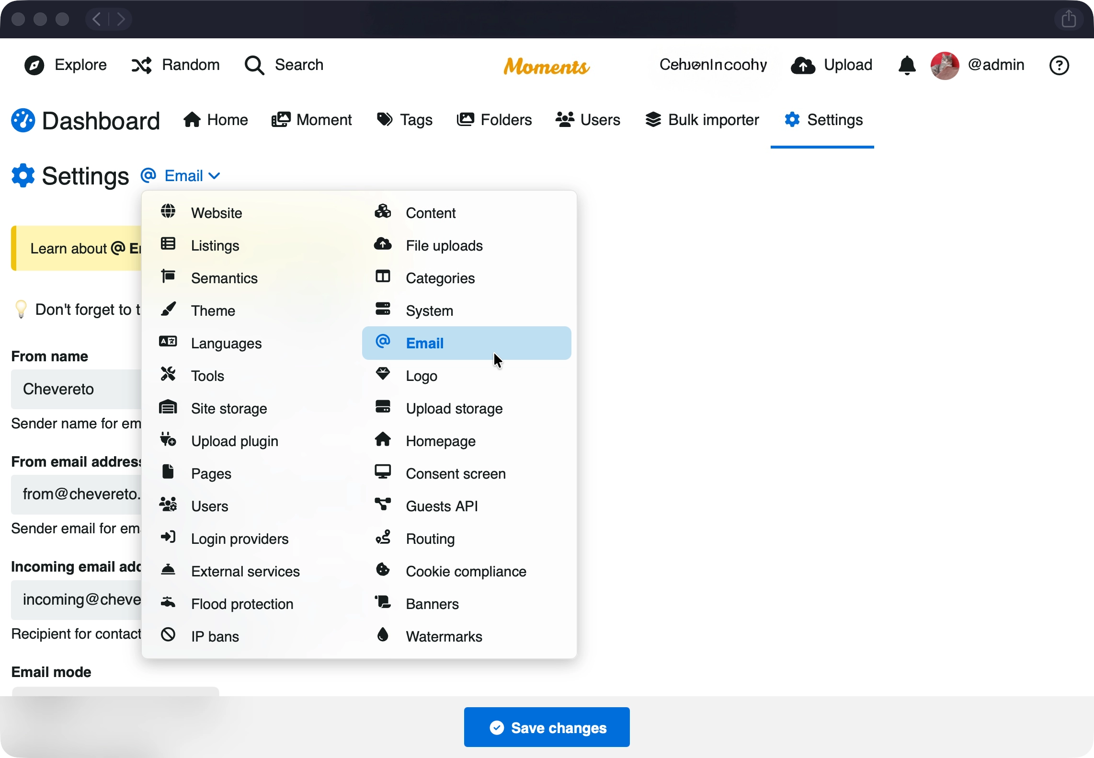Screen dimensions: 1094x758
Task: Click the From email address field
Action: point(77,494)
